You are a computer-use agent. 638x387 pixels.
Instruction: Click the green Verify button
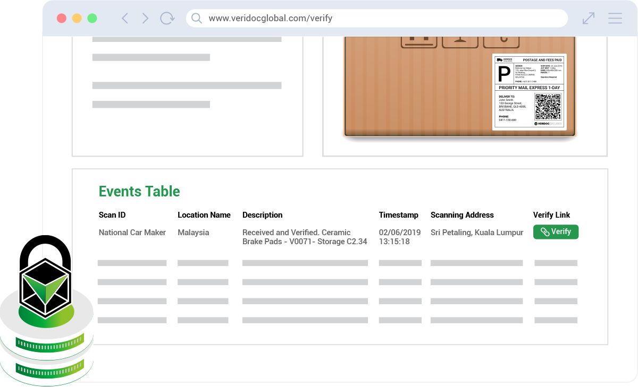pos(556,232)
